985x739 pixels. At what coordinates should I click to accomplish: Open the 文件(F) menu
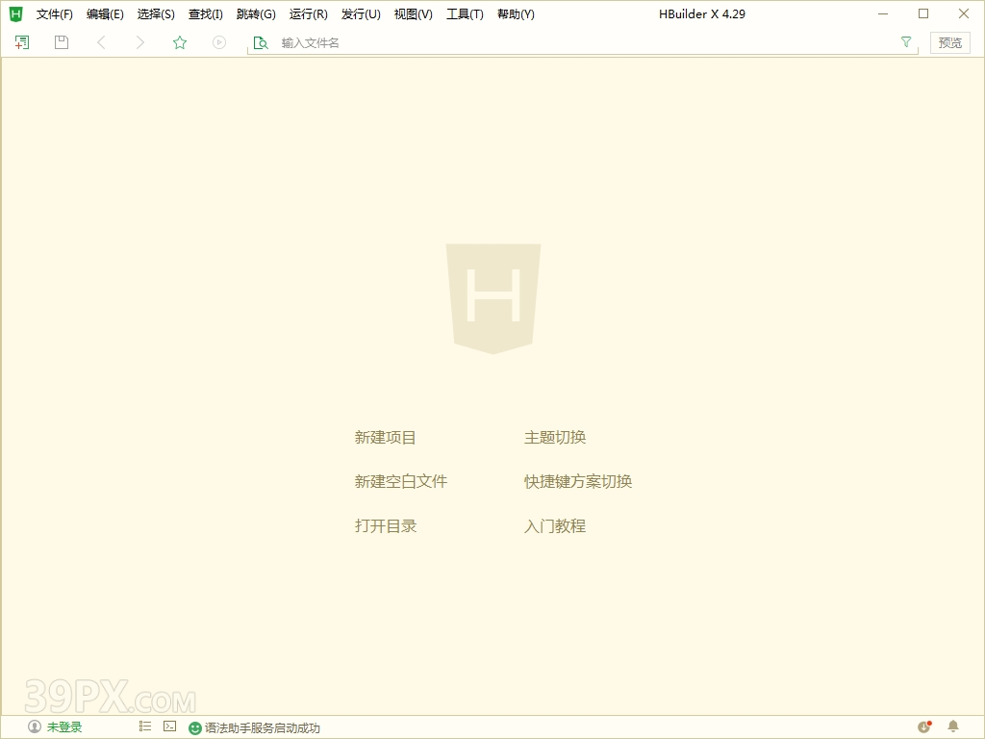(x=55, y=13)
